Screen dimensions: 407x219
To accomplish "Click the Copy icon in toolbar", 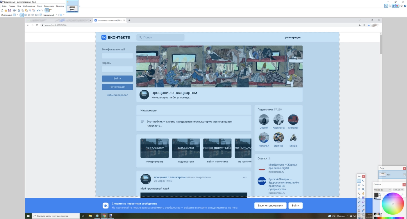I will [23, 10].
